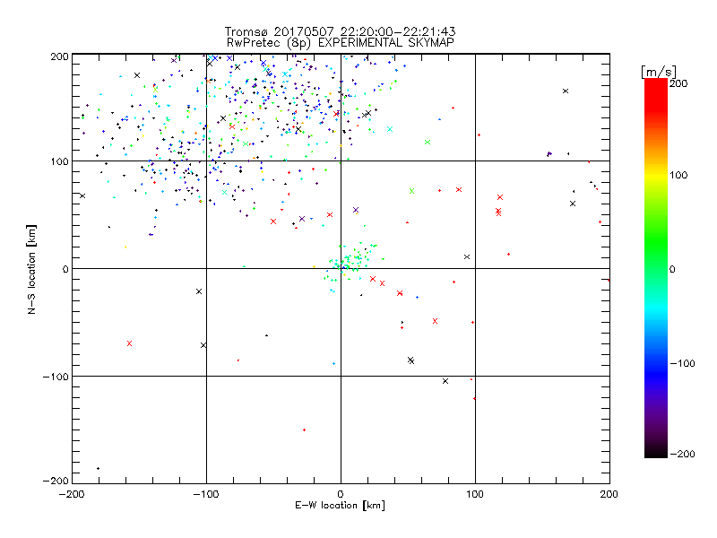Click colorbar tick label "200"
Image resolution: width=717 pixels, height=538 pixels.
[678, 83]
